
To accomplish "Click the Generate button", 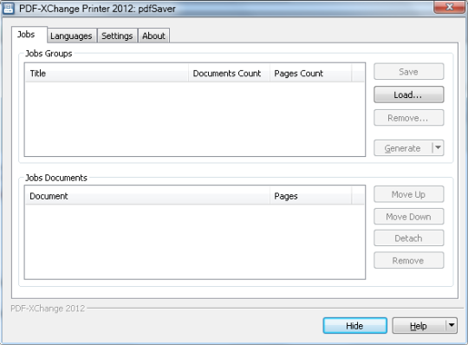I will click(403, 148).
